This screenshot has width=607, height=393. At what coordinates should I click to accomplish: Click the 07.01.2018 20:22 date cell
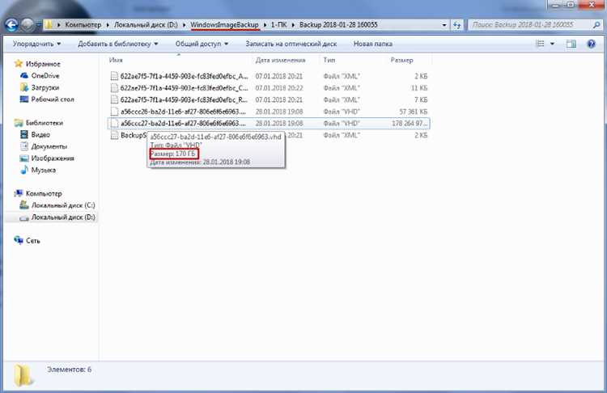point(279,88)
